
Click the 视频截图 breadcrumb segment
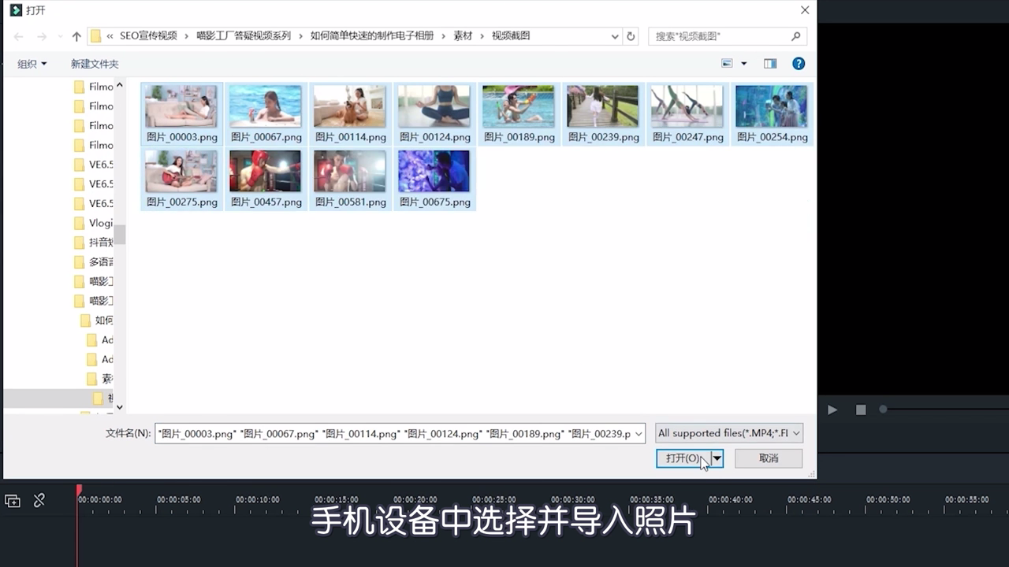[x=511, y=36]
